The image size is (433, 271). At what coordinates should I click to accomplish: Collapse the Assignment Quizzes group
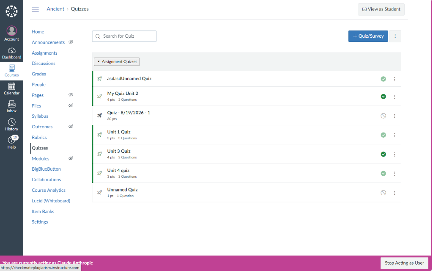click(x=117, y=62)
